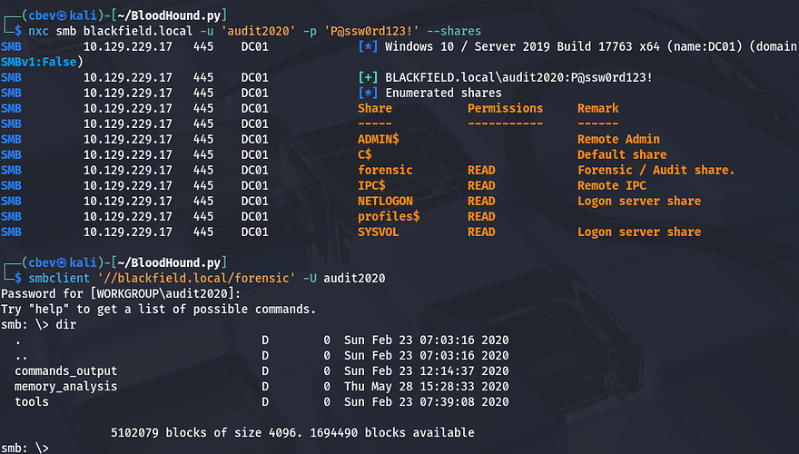
Task: Click the SYSVOL share name
Action: [x=379, y=232]
